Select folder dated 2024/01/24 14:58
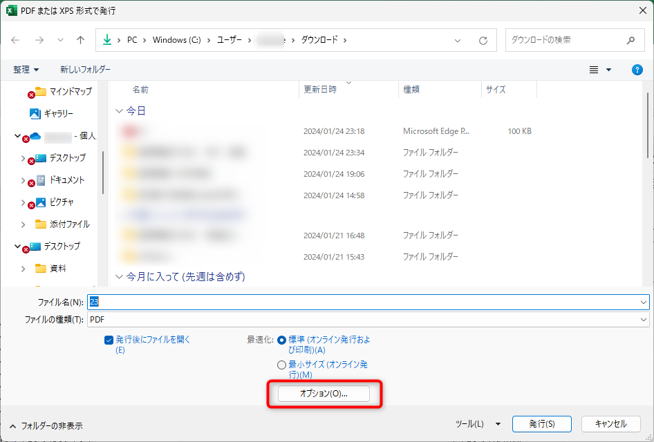654x442 pixels. 326,195
